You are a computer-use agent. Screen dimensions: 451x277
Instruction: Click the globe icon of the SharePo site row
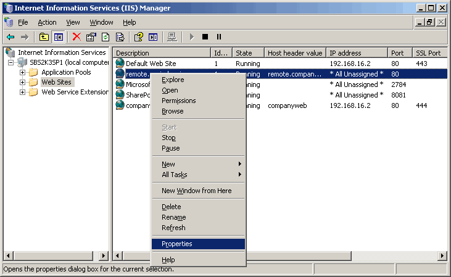[120, 94]
